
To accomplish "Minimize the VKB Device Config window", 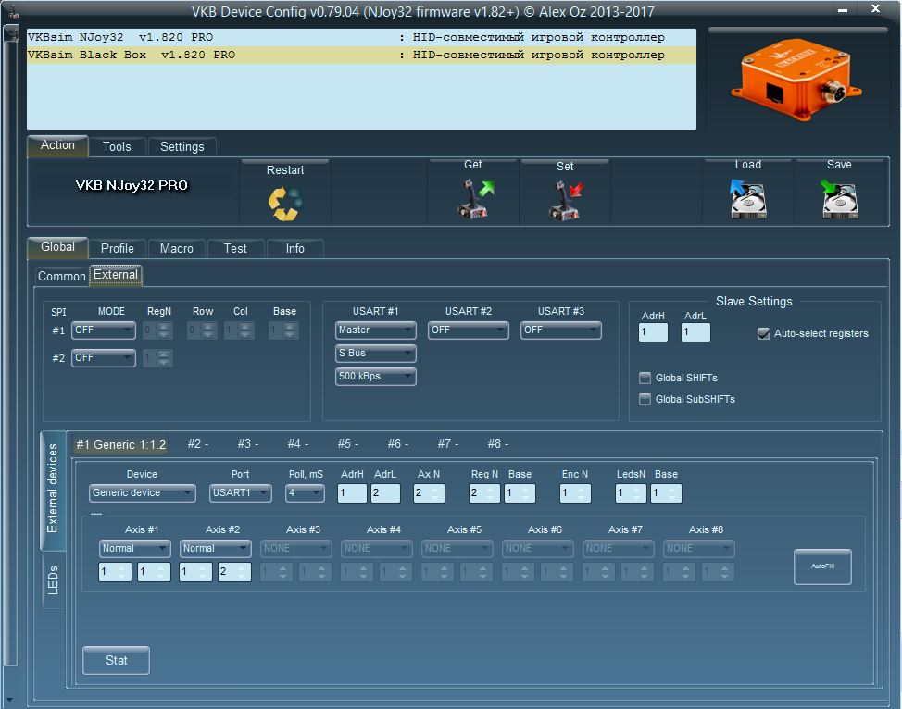I will point(843,10).
